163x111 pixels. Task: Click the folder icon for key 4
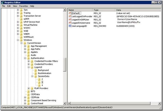coord(39,85)
